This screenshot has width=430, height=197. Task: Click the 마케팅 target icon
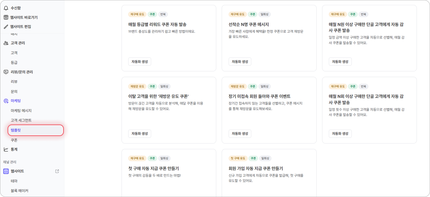coord(6,101)
